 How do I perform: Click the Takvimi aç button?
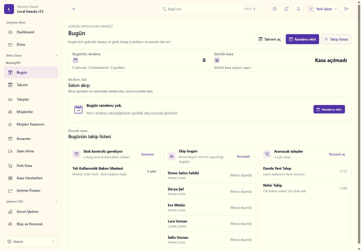(x=270, y=39)
